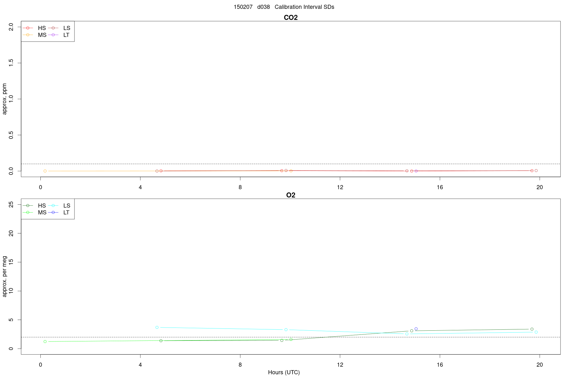Select hour 12 tick below O2 panel
The height and width of the screenshot is (379, 568).
[340, 365]
